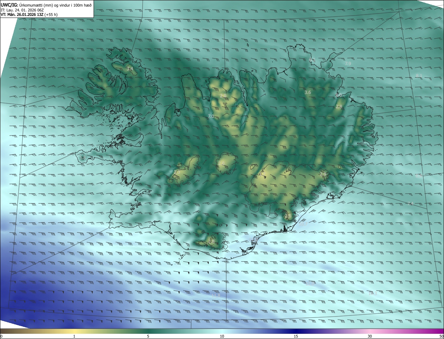Viewport: 444px width, 339px height.
Task: Click the 10.7 value label off the south coast
Action: [x=303, y=225]
